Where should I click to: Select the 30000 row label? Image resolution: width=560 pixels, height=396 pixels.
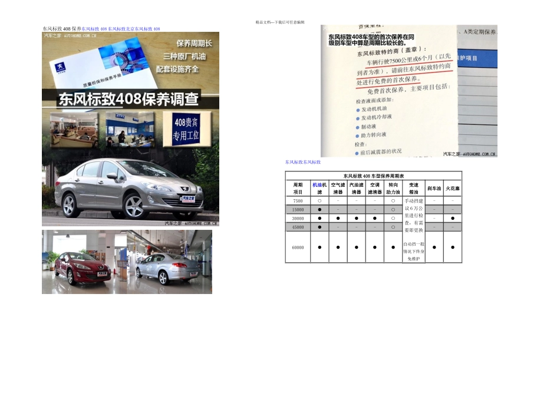pos(298,219)
